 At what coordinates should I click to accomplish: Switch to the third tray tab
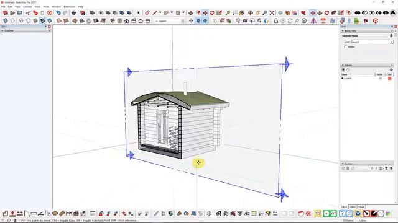(361, 207)
